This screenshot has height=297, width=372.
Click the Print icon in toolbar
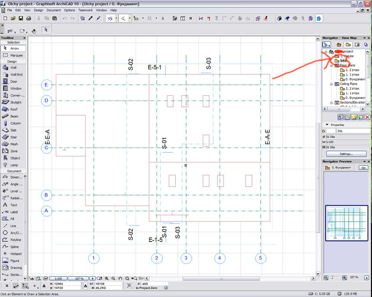29,18
